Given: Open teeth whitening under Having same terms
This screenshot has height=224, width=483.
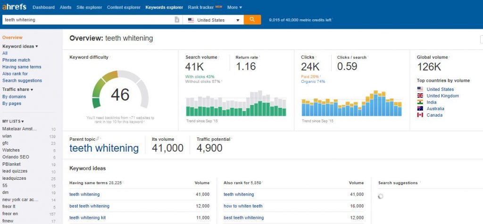Looking at the screenshot, I should (x=84, y=194).
